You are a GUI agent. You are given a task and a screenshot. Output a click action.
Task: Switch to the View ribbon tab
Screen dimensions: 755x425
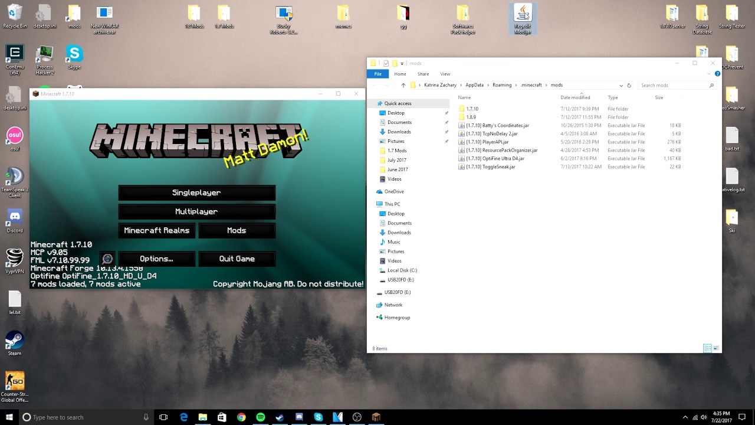point(445,74)
